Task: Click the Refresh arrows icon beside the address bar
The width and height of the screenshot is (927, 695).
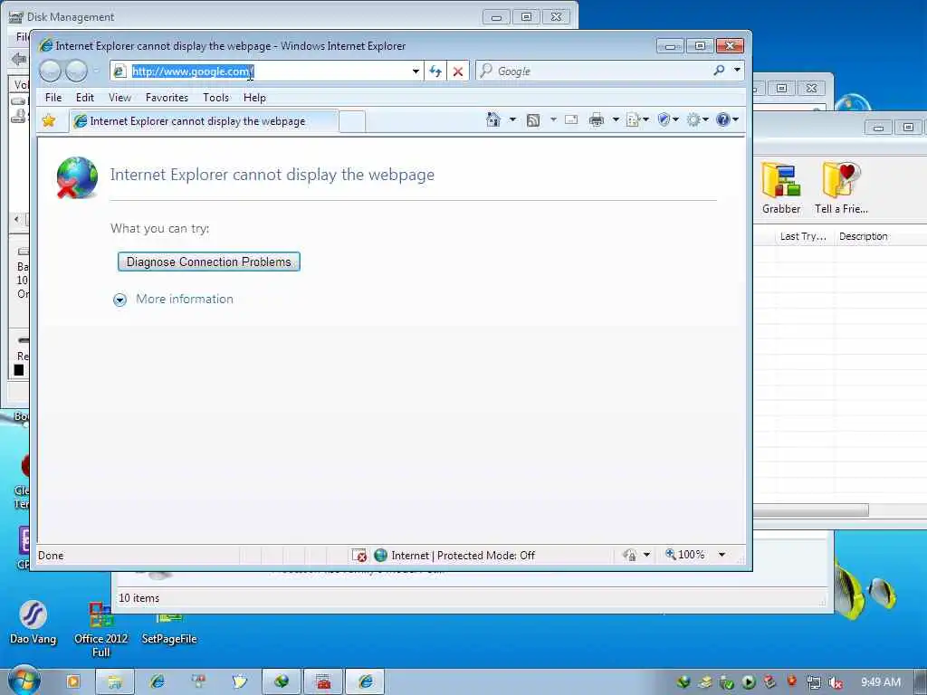Action: click(x=435, y=71)
